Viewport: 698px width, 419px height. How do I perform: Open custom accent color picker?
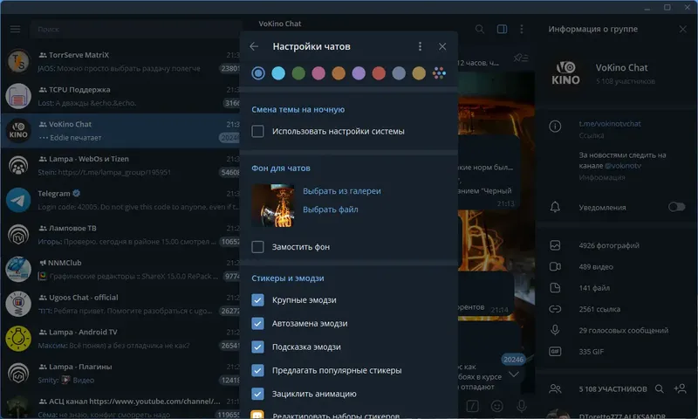[439, 73]
